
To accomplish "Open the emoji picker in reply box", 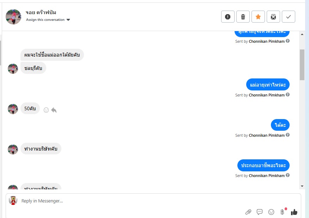I will [x=271, y=212].
